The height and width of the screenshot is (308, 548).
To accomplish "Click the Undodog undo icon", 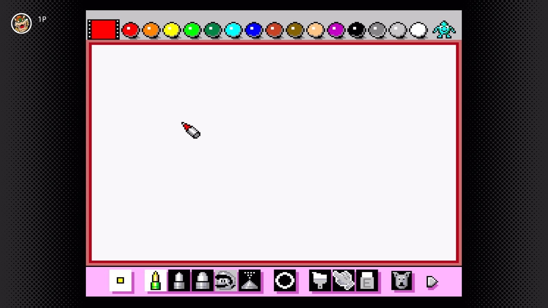I will [x=402, y=281].
